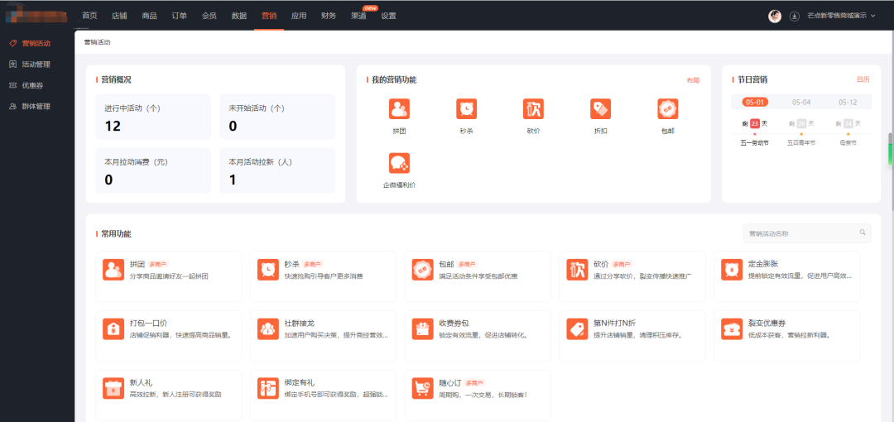Click the 布局 link in 我的营销功能
Image resolution: width=894 pixels, height=422 pixels.
click(x=693, y=80)
